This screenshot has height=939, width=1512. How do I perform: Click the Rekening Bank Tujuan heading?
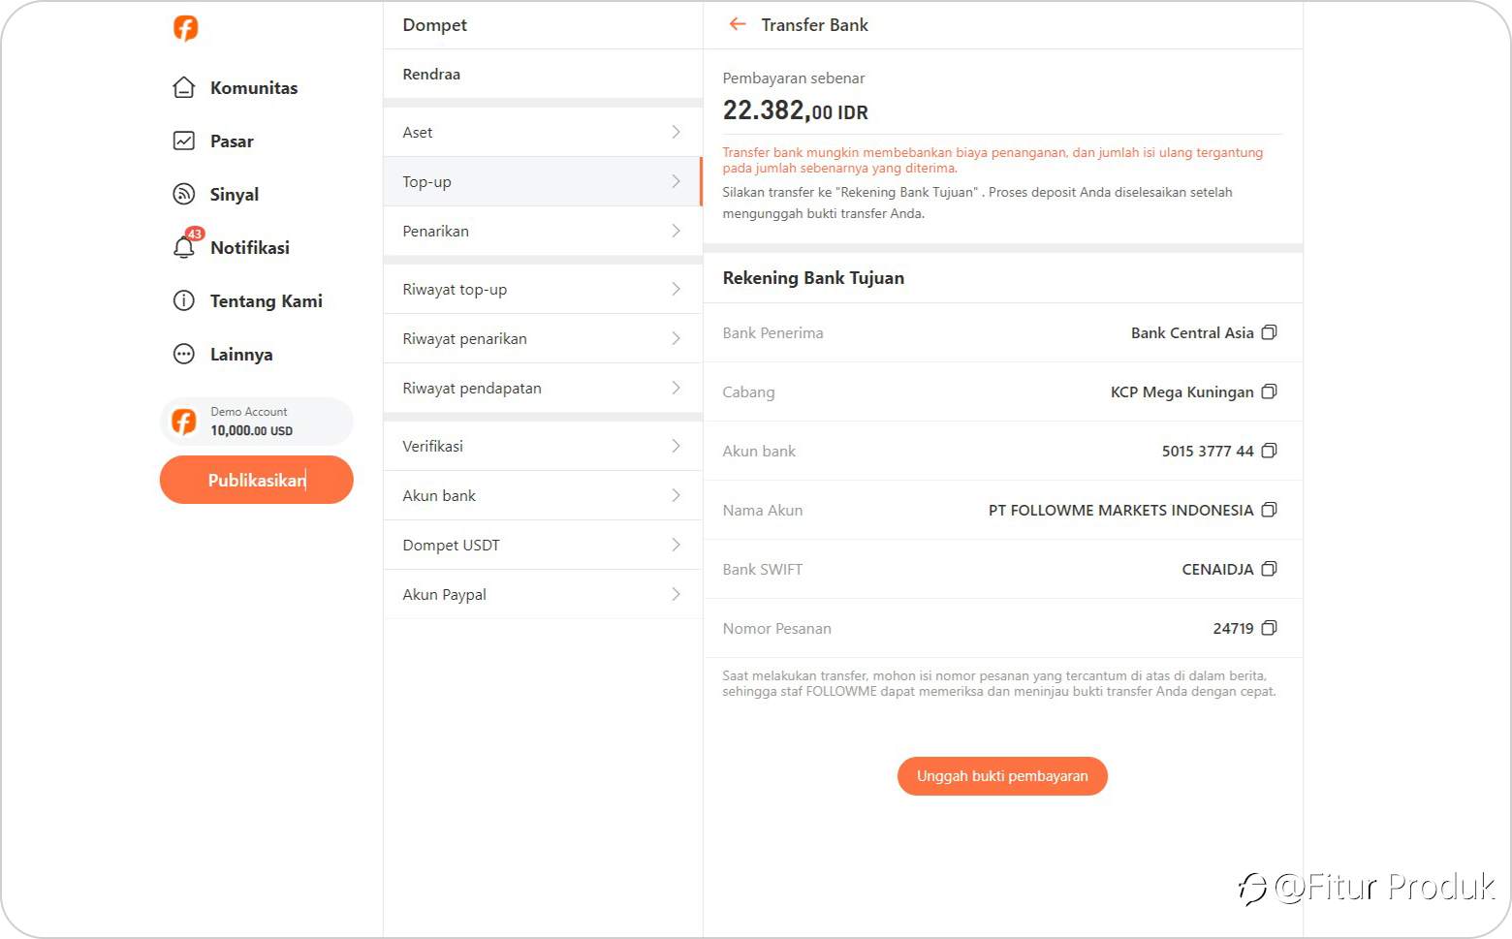[813, 278]
